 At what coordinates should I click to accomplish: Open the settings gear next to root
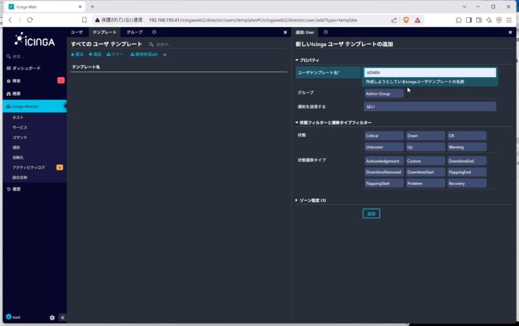(52, 318)
